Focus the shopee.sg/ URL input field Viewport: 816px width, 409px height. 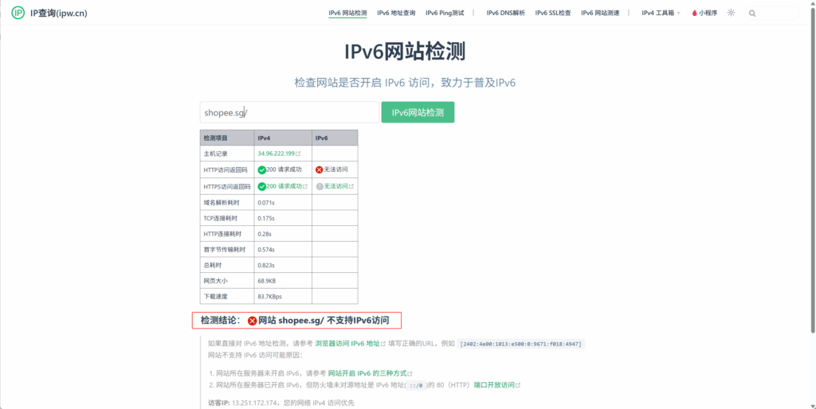click(x=289, y=112)
